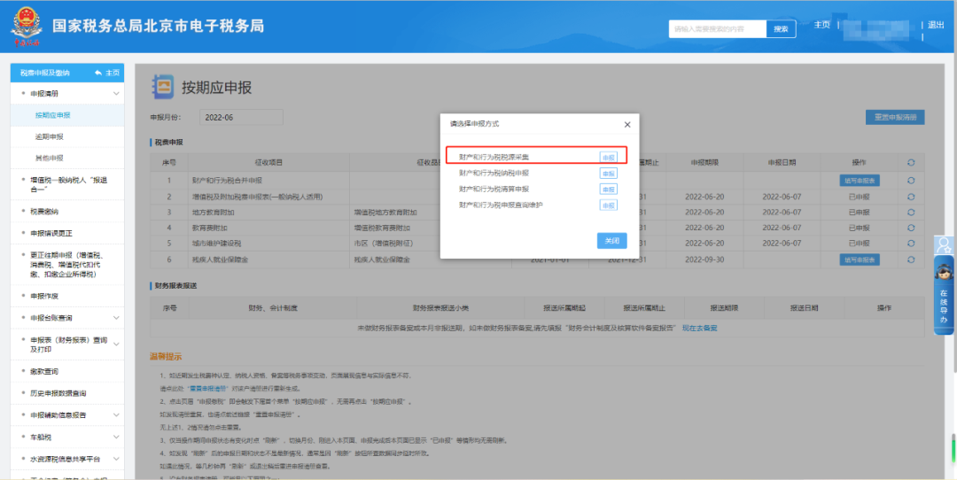Image resolution: width=957 pixels, height=480 pixels.
Task: Click the refresh icon in the table header
Action: 911,163
